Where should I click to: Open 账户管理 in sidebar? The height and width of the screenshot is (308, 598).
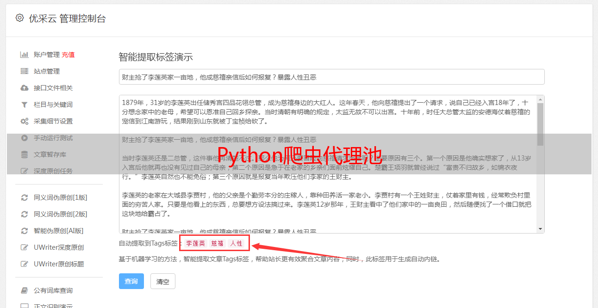tap(47, 55)
